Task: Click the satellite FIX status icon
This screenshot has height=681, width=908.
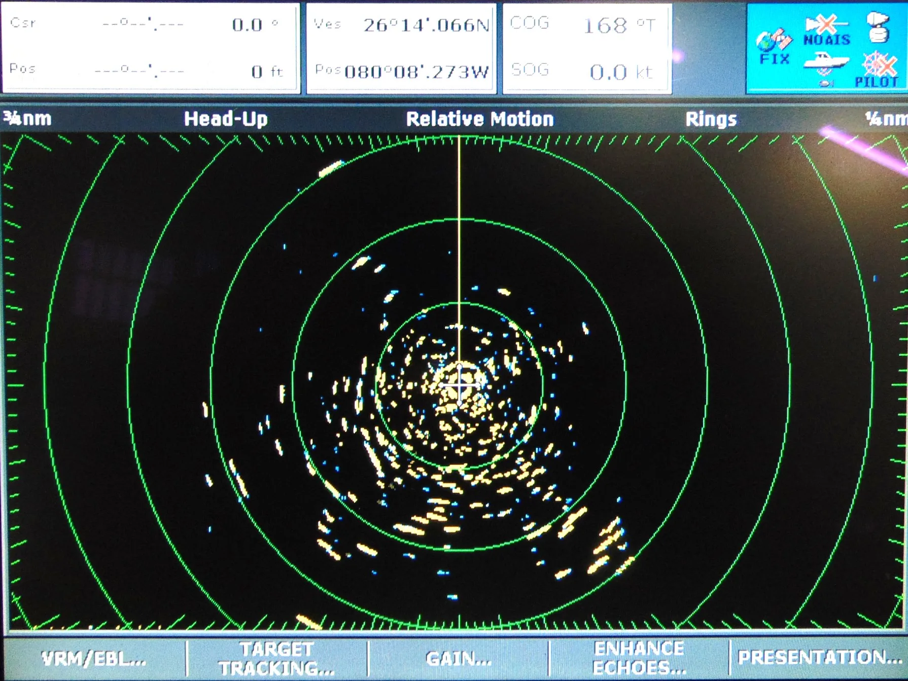Action: [774, 46]
